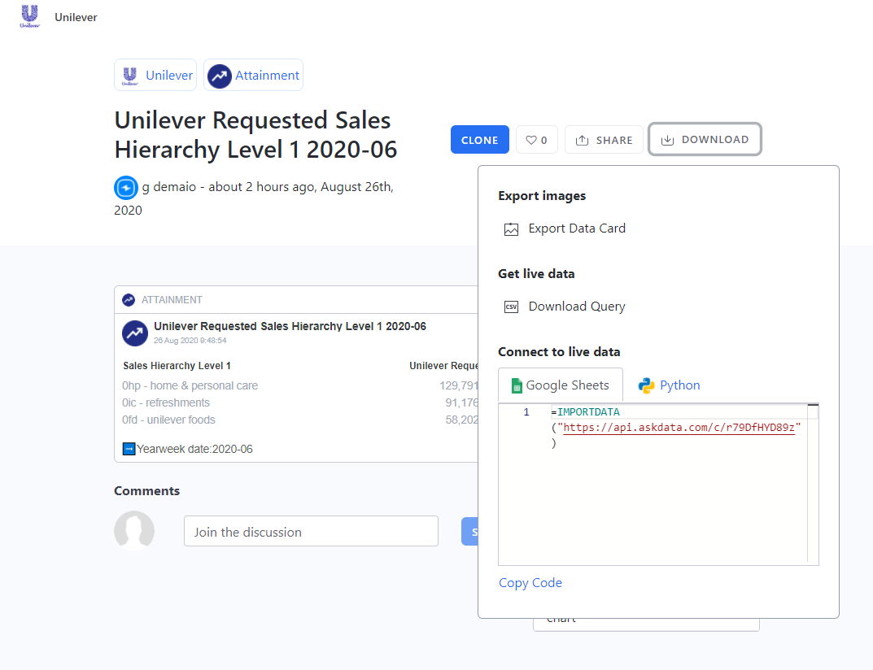
Task: Click the card timestamp 26 Aug 2020
Action: (190, 341)
